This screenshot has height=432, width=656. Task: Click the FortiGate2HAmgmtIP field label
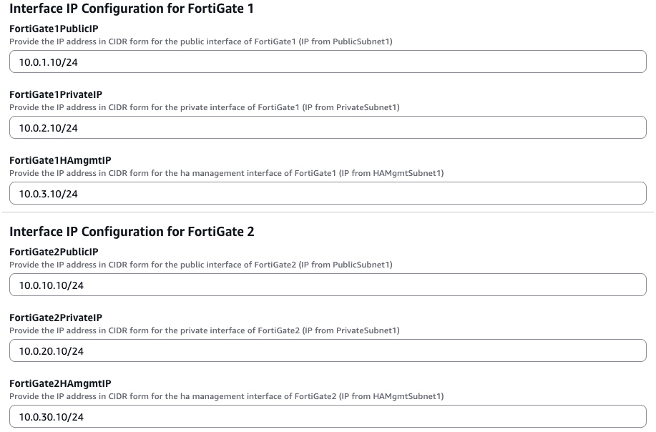(60, 383)
